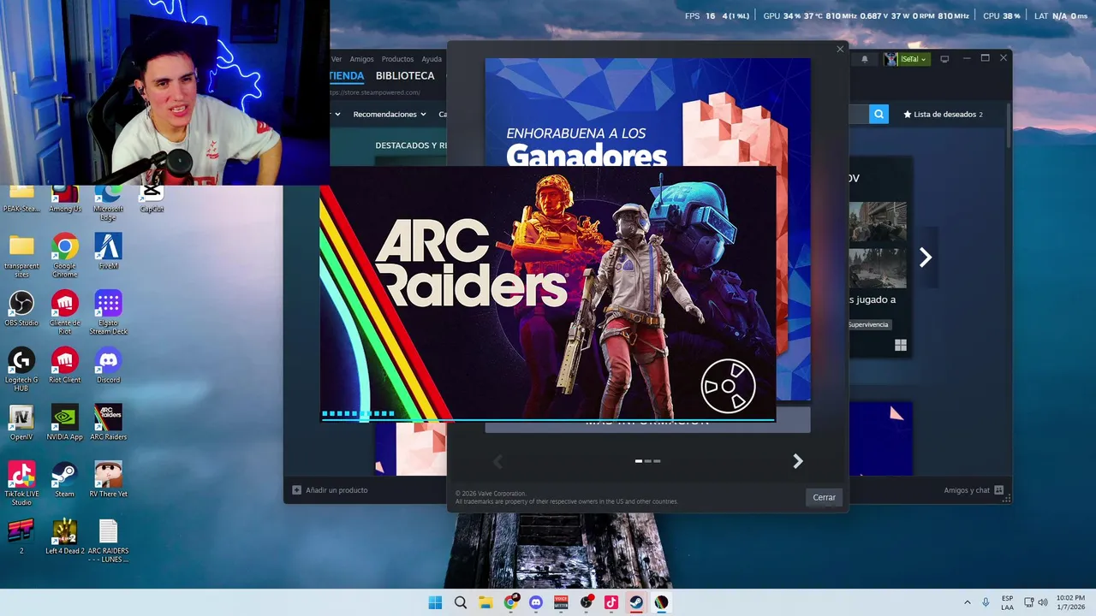The width and height of the screenshot is (1096, 616).
Task: Select the transparent sizes folder
Action: click(x=21, y=255)
